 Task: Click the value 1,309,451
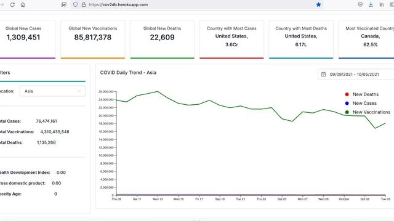click(23, 37)
